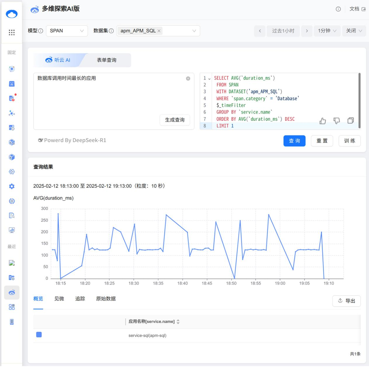Open the 文档 documentation link
The image size is (369, 367).
coord(358,9)
